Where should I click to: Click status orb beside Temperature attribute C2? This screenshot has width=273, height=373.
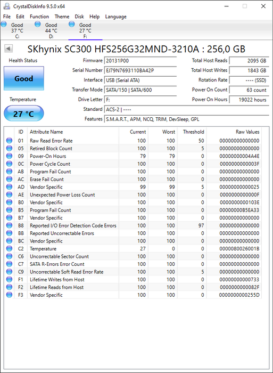[9, 249]
